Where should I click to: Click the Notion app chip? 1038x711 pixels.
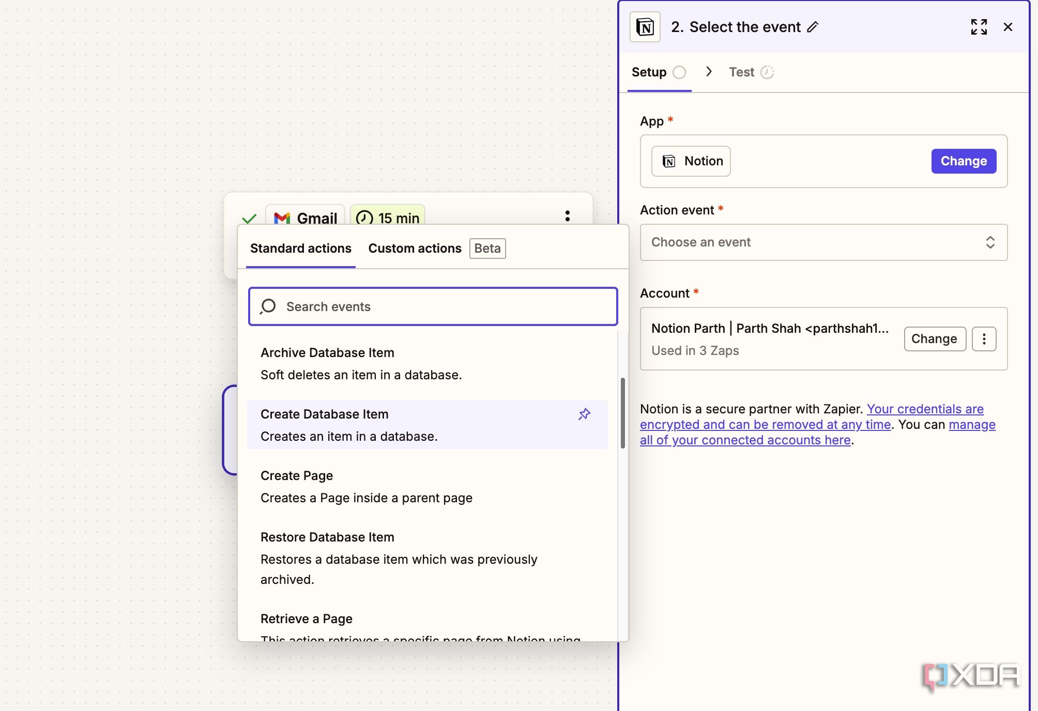(x=691, y=161)
